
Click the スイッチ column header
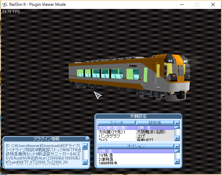[x=116, y=123]
